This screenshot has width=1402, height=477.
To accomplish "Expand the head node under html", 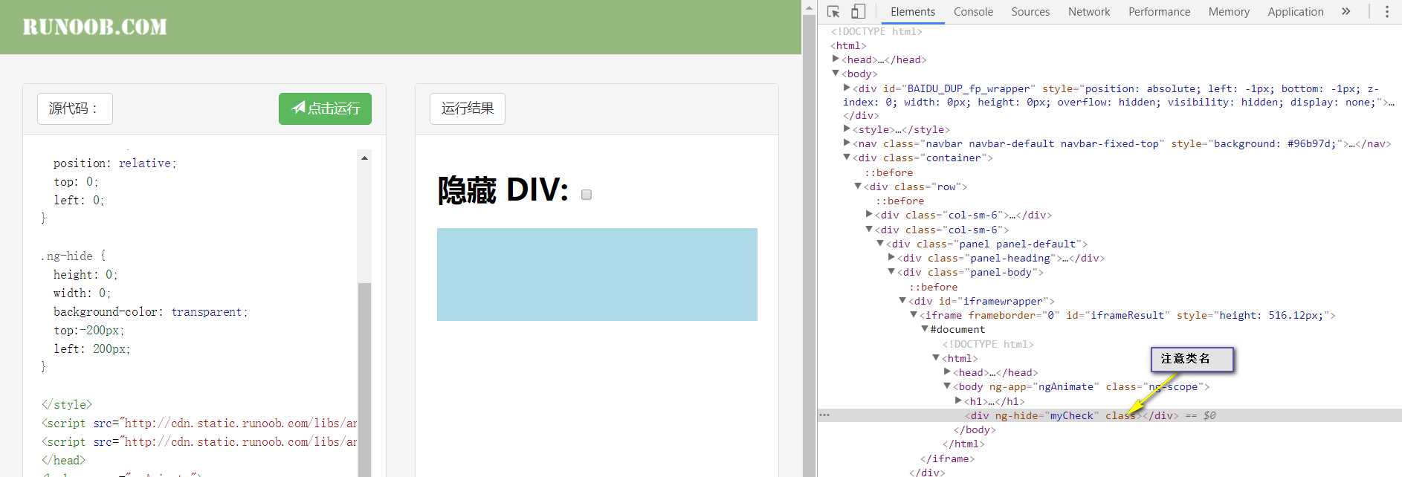I will [x=836, y=59].
